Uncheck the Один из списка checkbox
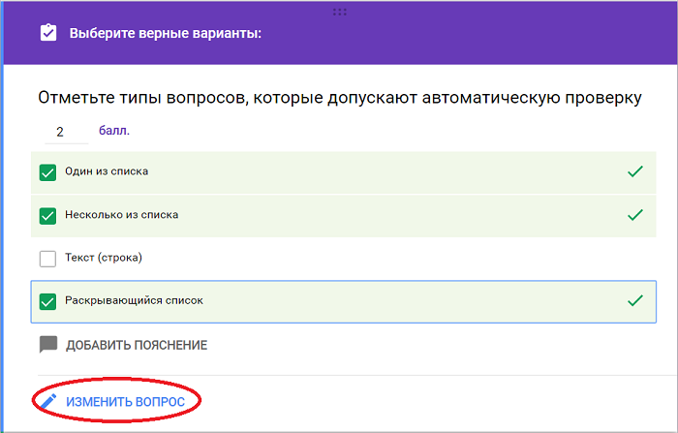 coord(47,172)
